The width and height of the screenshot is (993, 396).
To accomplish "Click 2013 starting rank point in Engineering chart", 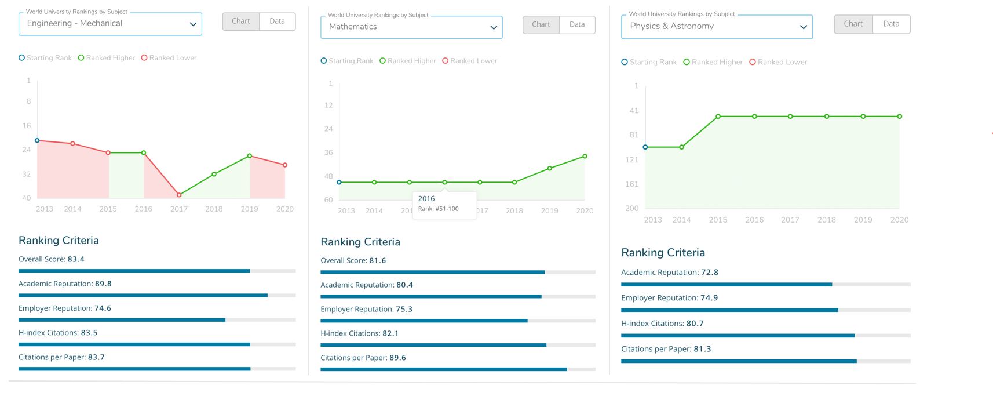I will [x=37, y=140].
